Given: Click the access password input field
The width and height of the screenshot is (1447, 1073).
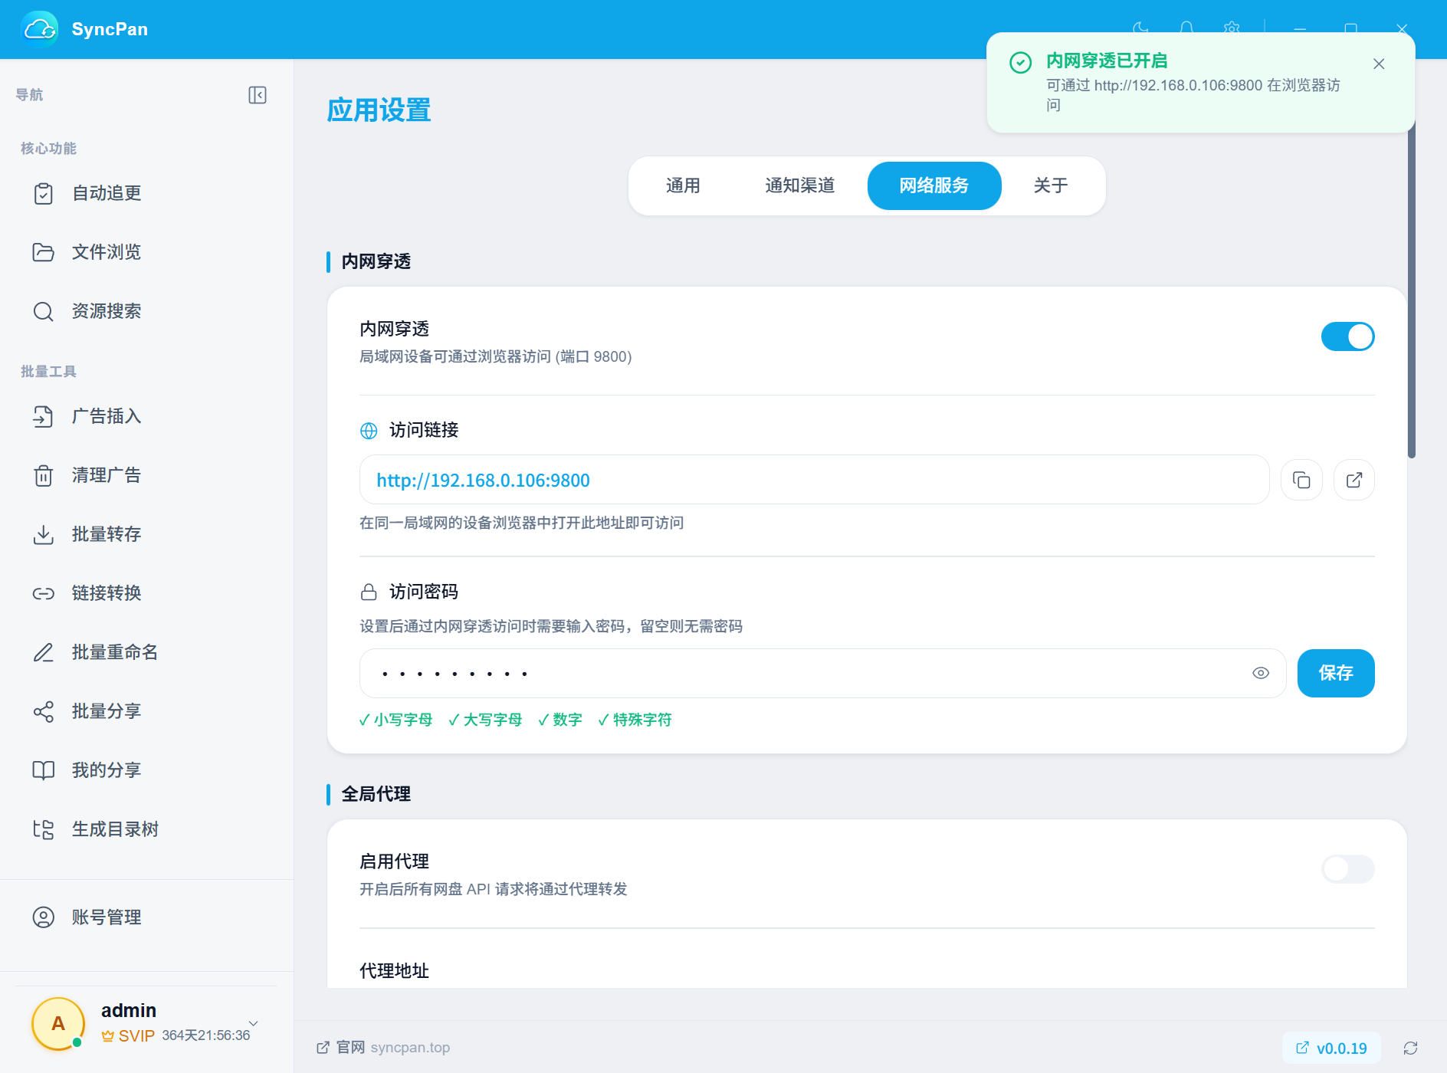Looking at the screenshot, I should tap(822, 673).
